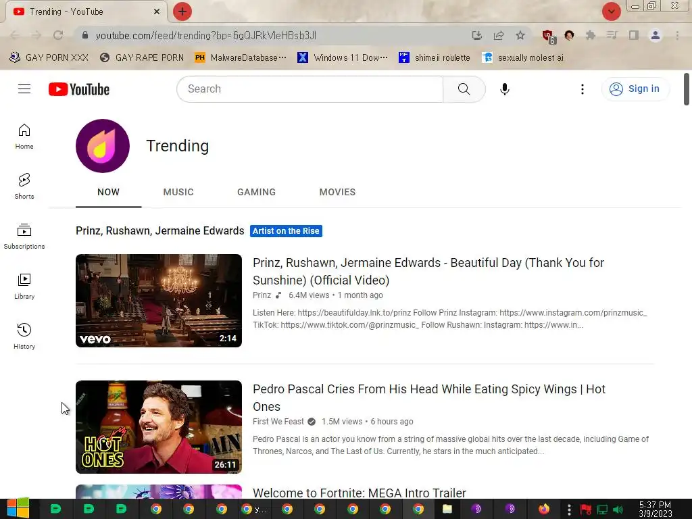Select the NOW tab

pyautogui.click(x=109, y=192)
